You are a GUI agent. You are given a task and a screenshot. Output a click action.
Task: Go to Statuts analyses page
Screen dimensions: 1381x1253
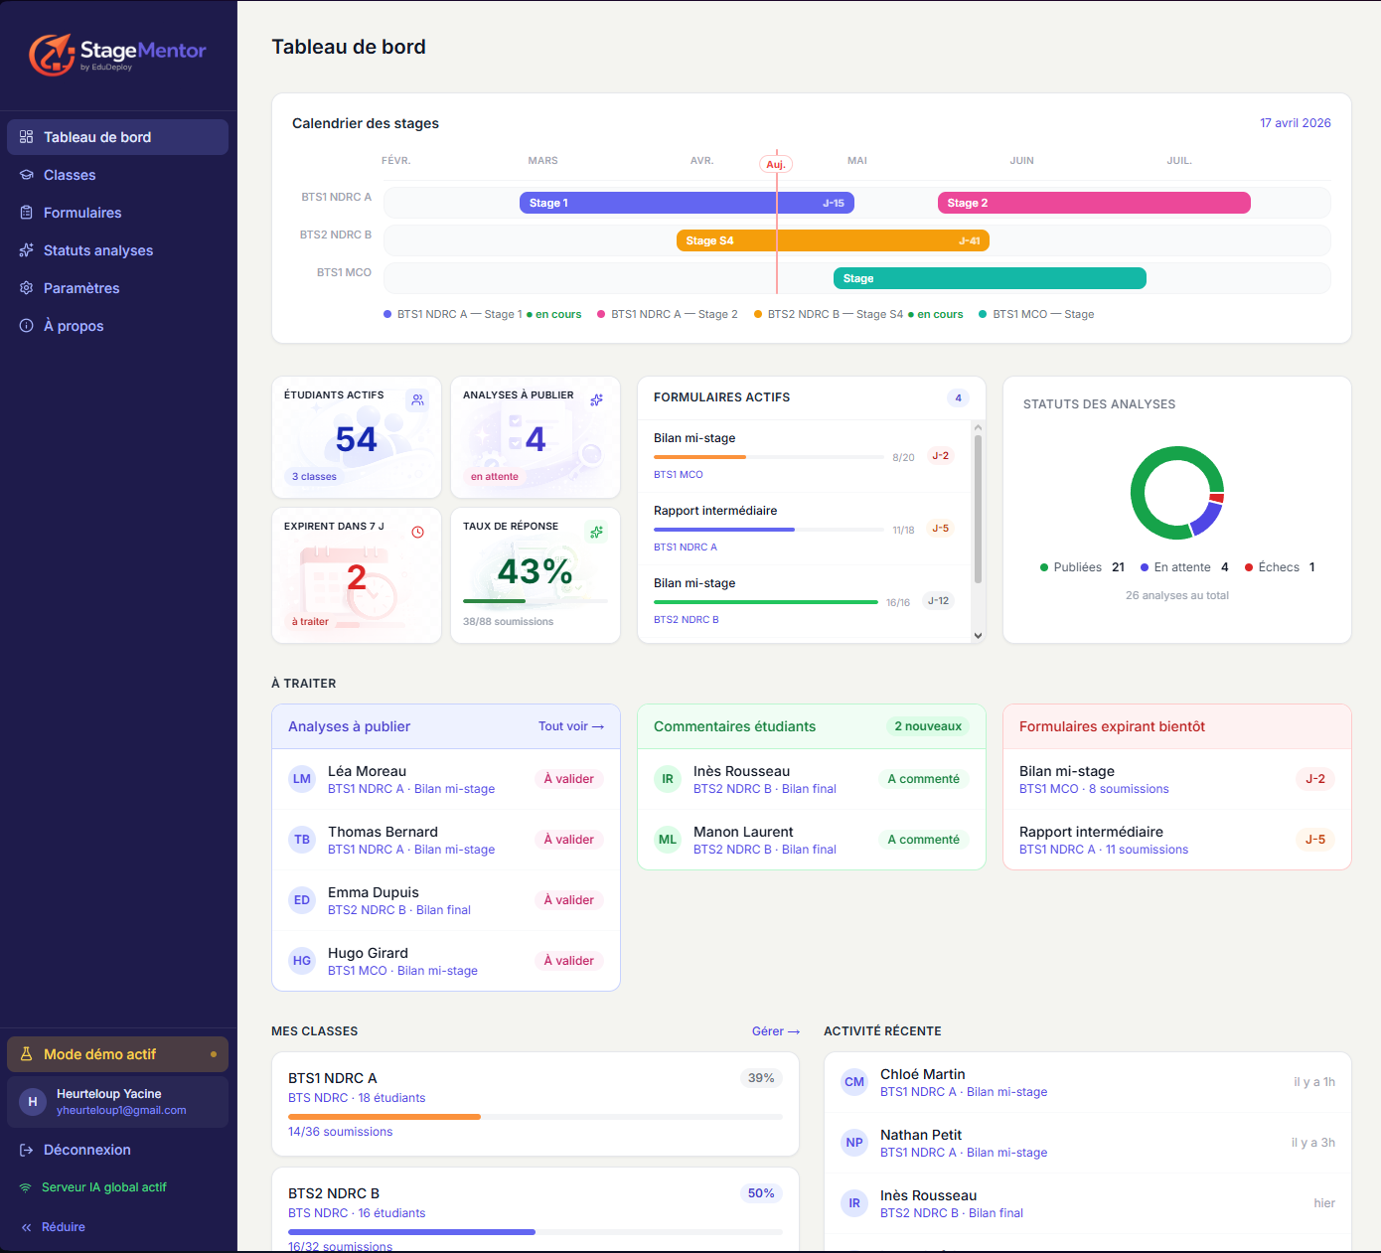tap(97, 250)
